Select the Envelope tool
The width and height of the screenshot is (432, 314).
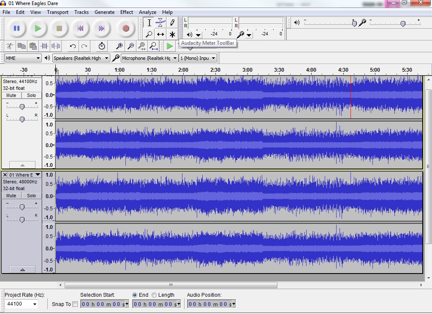[160, 22]
